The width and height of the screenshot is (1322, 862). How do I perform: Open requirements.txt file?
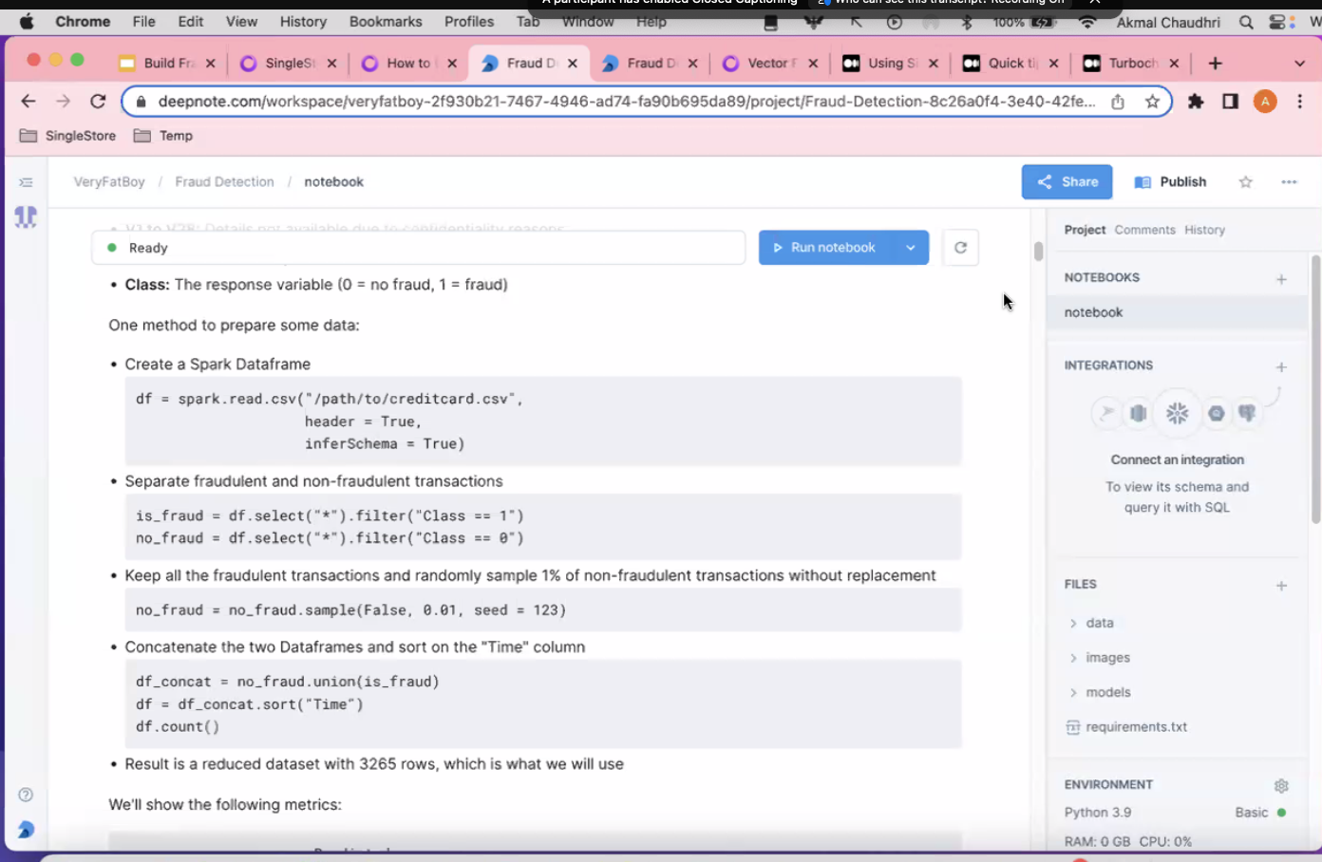coord(1136,727)
